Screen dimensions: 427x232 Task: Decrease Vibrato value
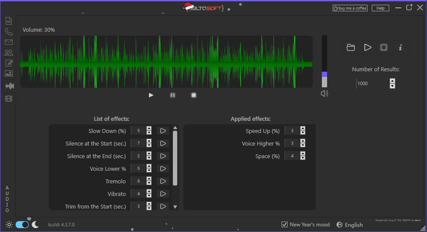pyautogui.click(x=149, y=196)
